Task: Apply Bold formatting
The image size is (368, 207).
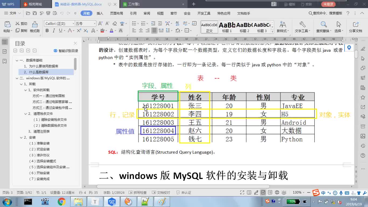Action: coord(47,30)
